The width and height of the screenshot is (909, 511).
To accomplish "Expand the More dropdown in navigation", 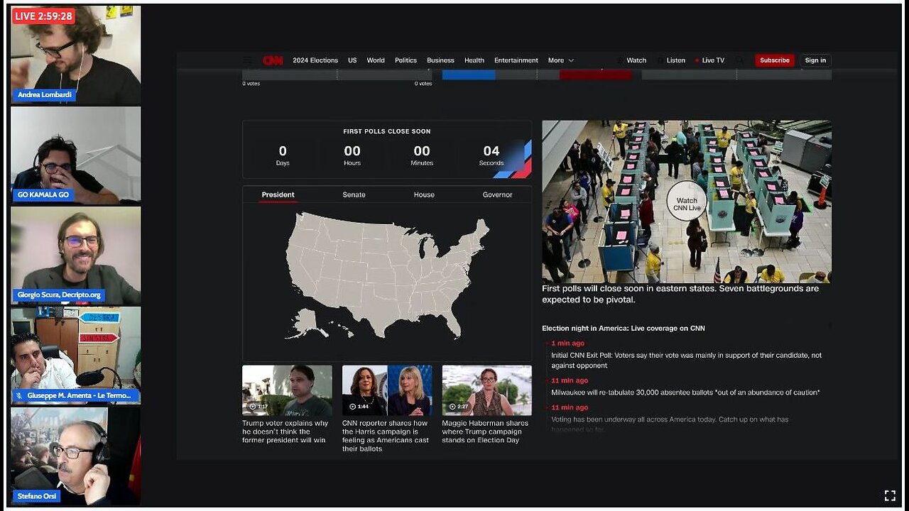I will coord(560,60).
